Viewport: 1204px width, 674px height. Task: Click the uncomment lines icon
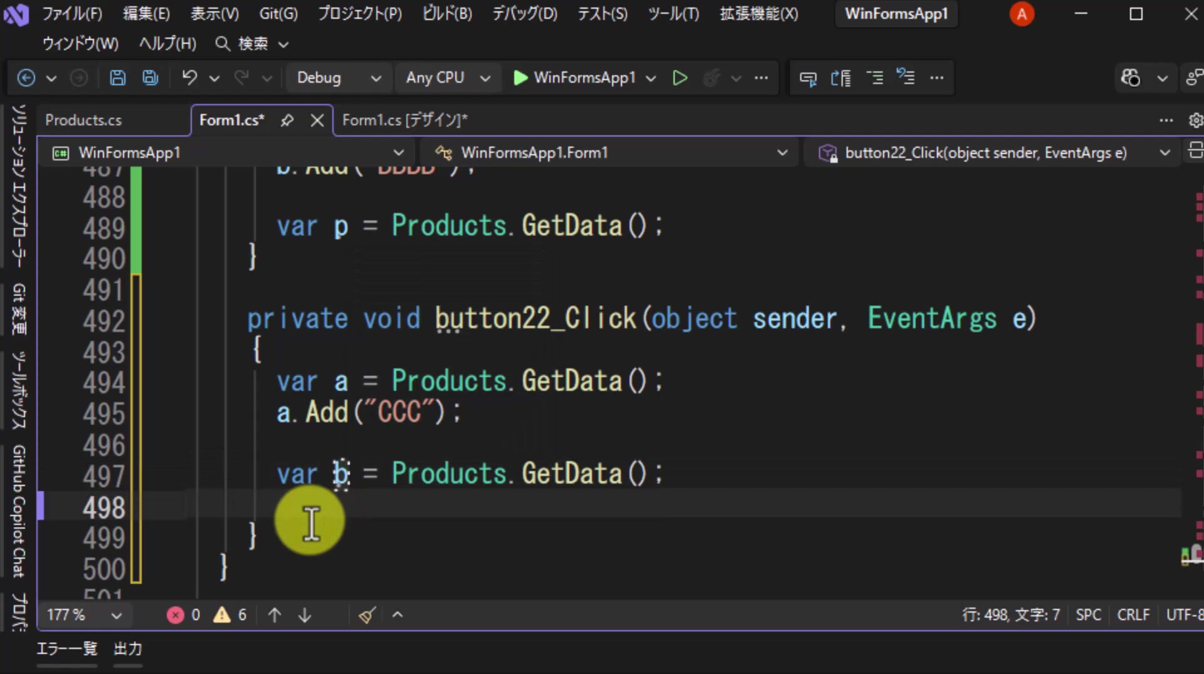pos(906,77)
